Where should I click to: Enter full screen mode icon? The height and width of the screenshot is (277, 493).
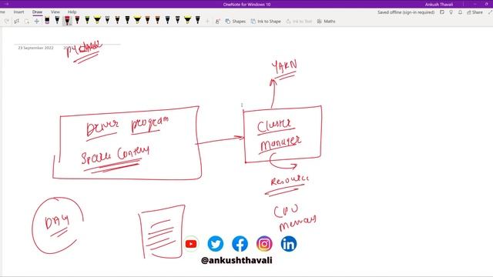(490, 12)
